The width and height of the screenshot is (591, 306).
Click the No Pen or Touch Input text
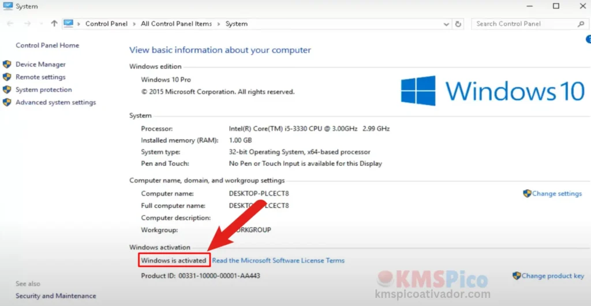tap(305, 163)
